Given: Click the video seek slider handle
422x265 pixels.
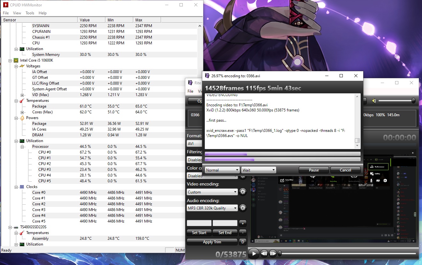Looking at the screenshot, I should pos(280,254).
